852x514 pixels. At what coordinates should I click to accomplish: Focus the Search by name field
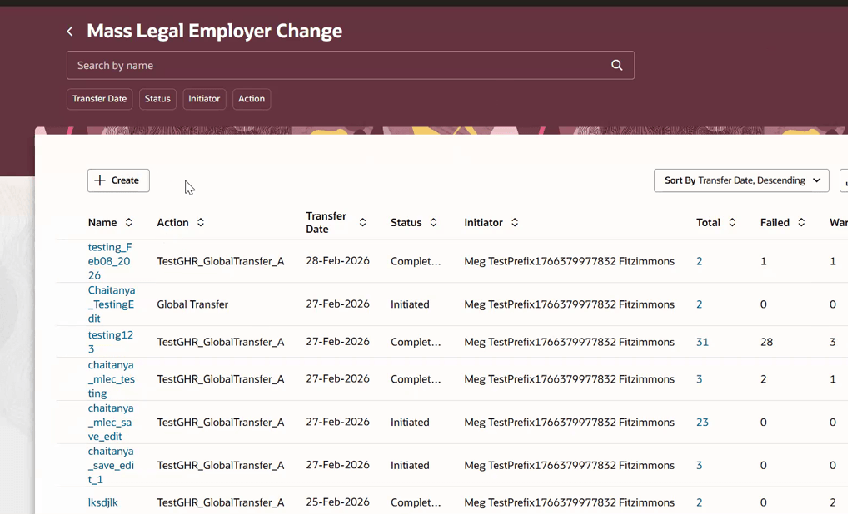351,65
